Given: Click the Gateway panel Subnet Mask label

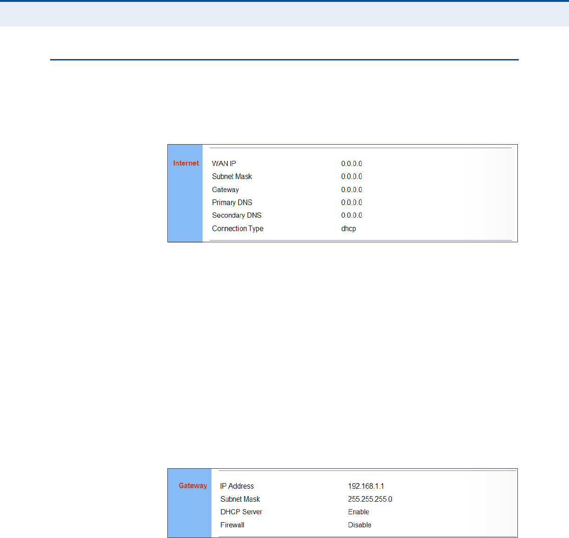Looking at the screenshot, I should coord(240,499).
